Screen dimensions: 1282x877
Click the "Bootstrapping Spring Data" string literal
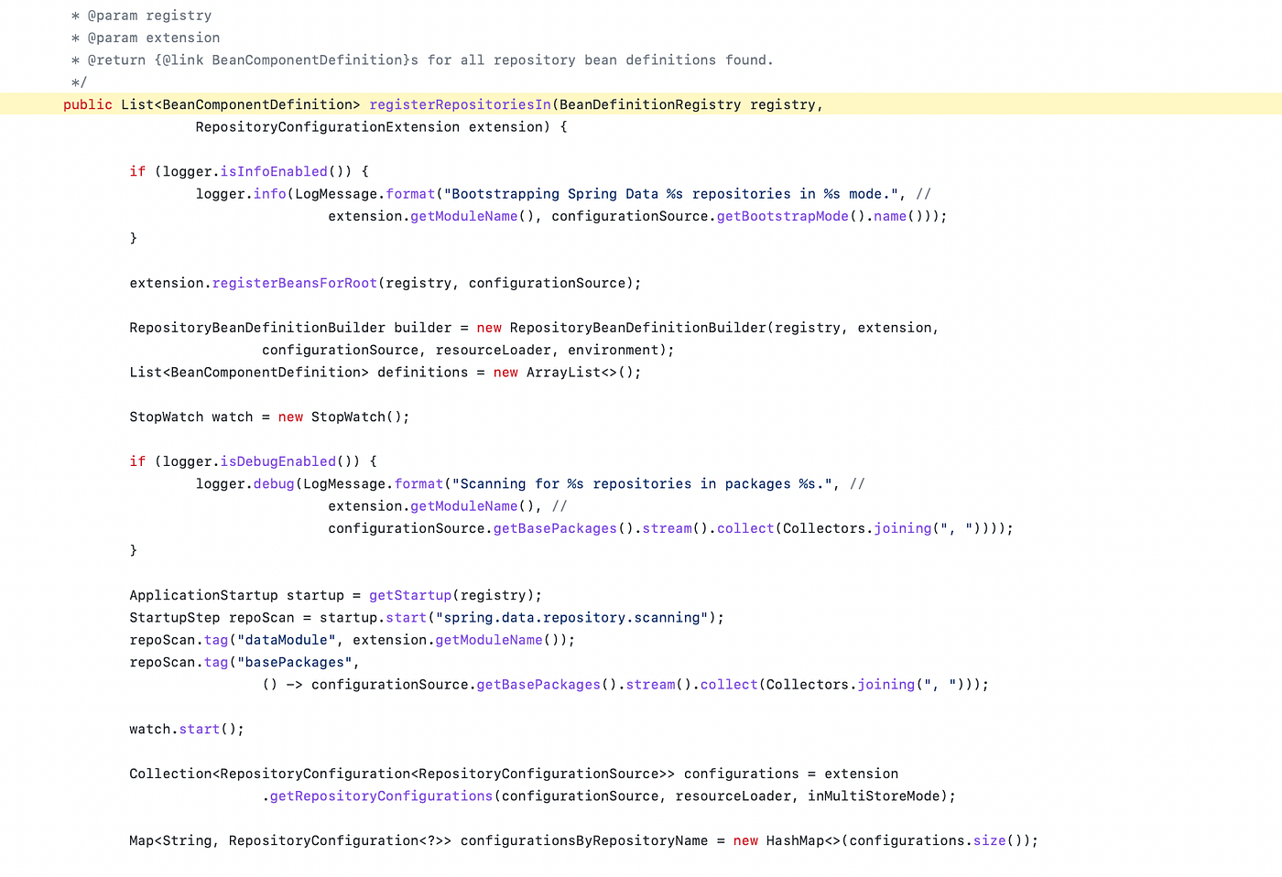(668, 194)
